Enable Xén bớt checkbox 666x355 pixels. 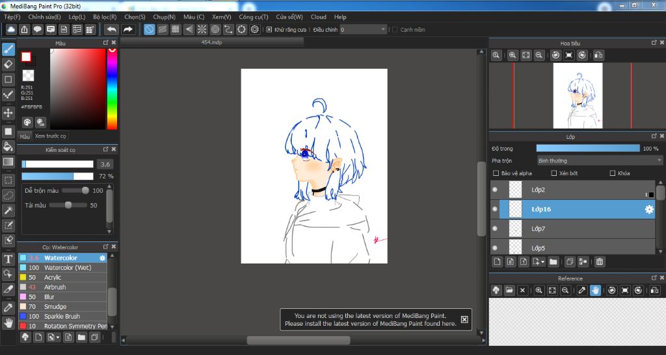point(554,173)
